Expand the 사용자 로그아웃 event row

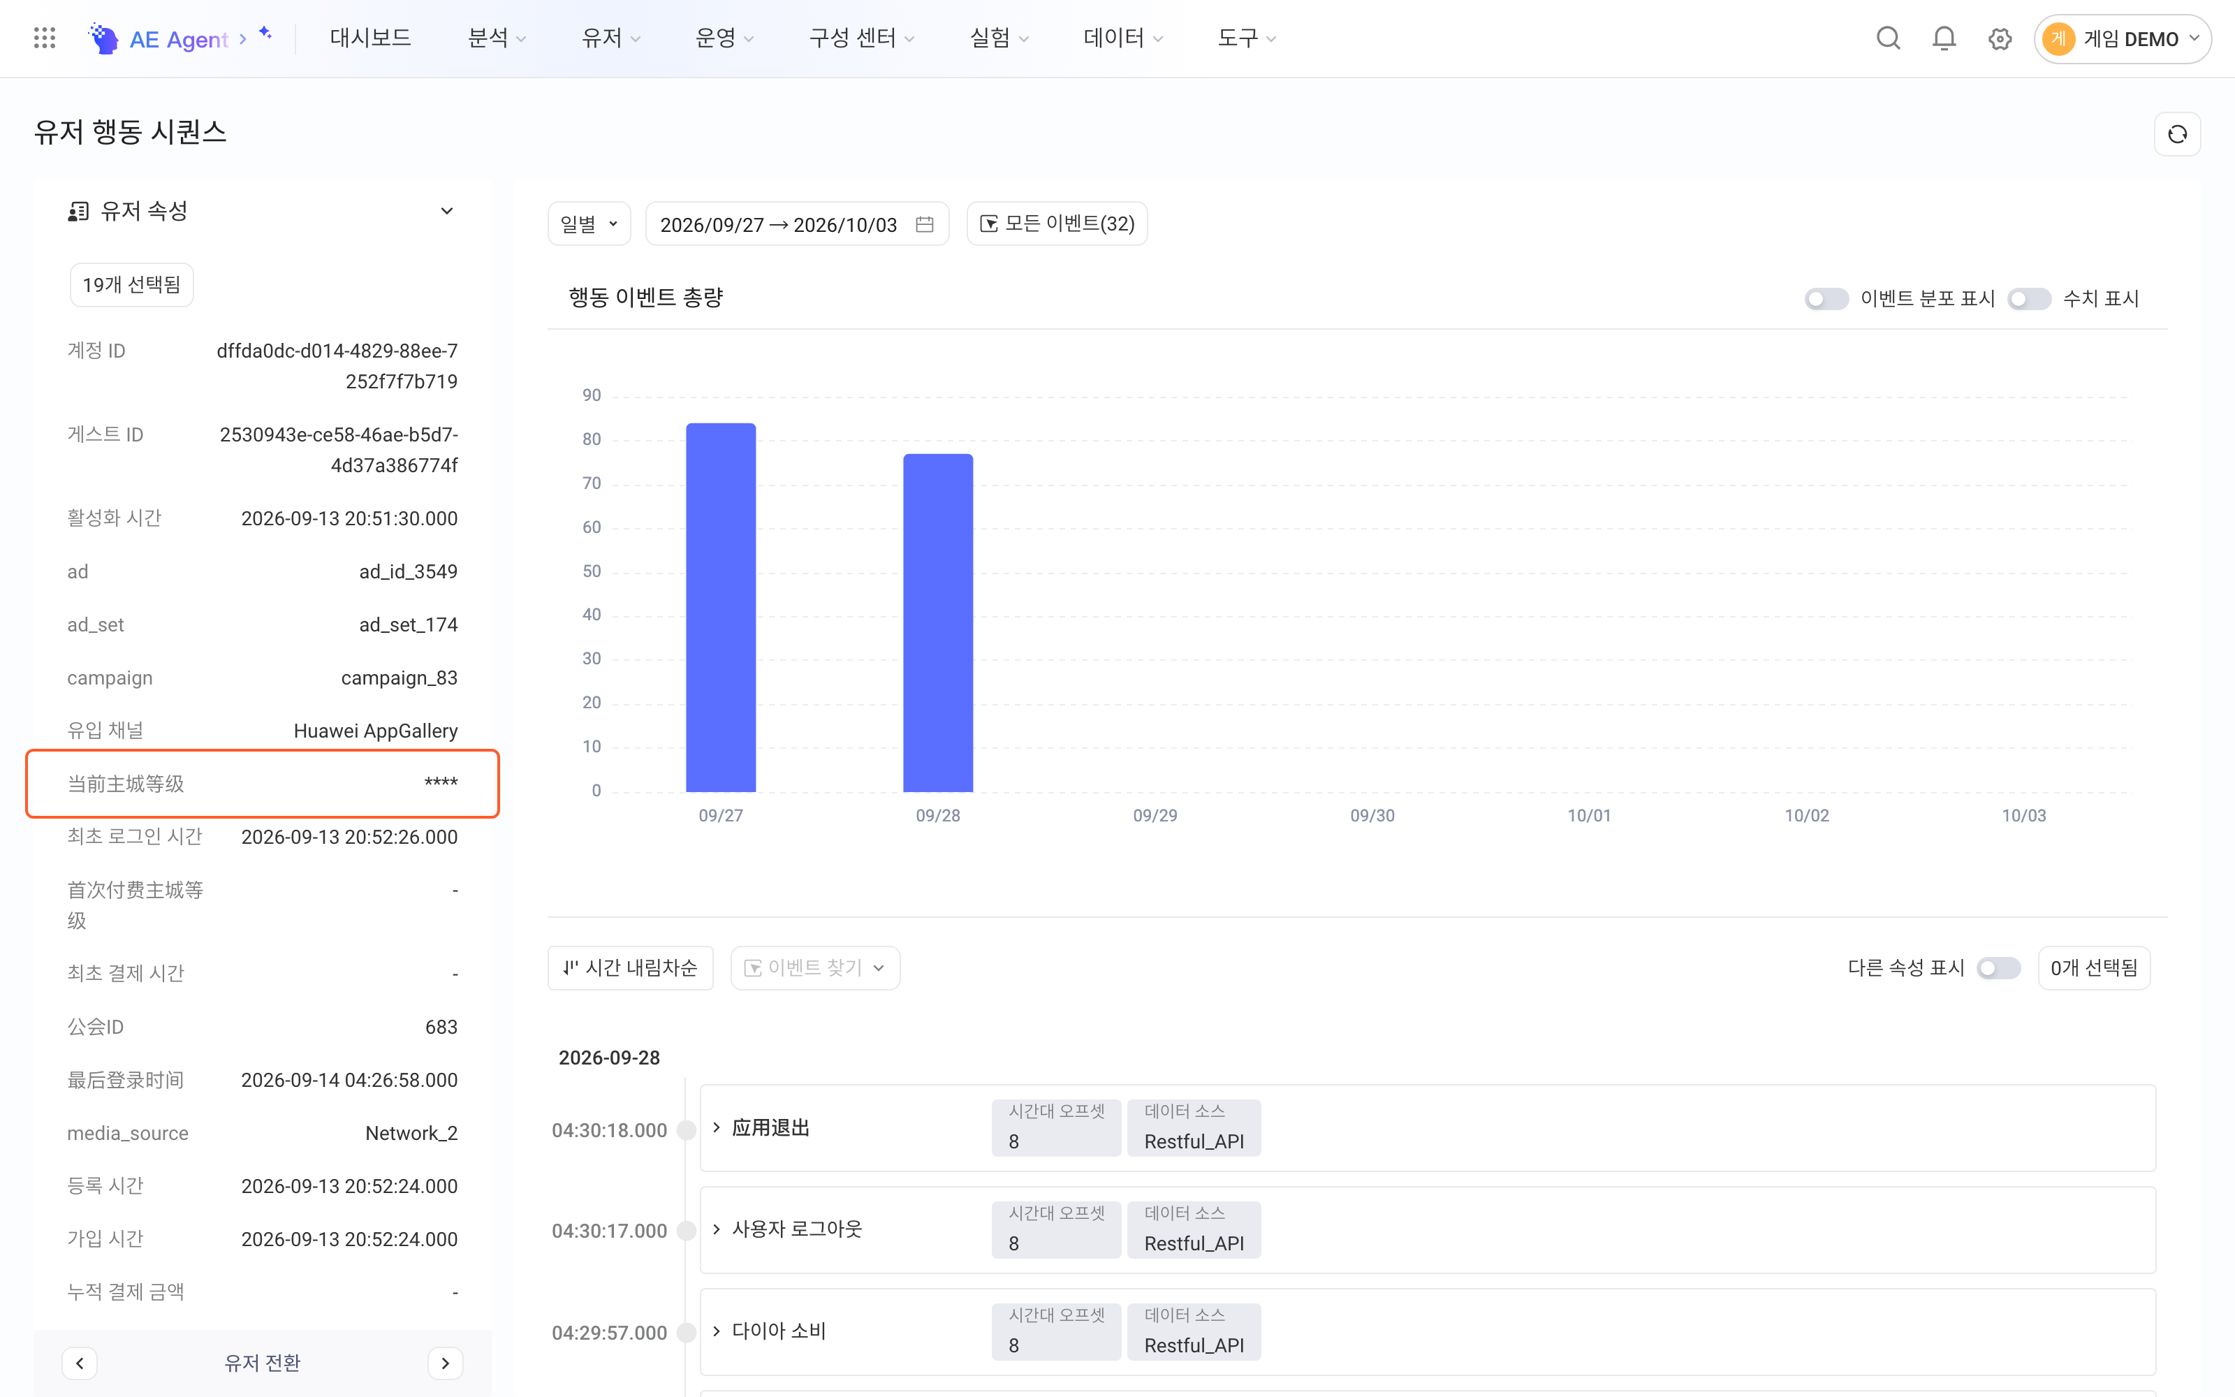pyautogui.click(x=717, y=1229)
